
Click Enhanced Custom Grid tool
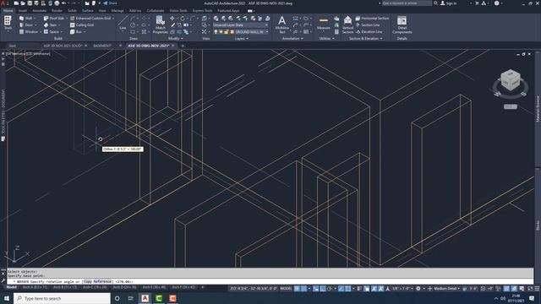pos(90,19)
